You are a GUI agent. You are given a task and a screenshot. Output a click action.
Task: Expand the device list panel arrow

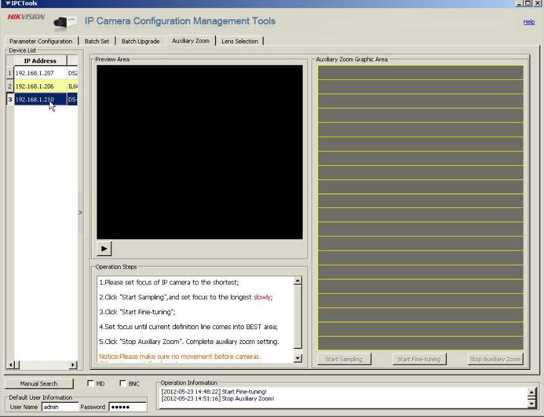80,212
